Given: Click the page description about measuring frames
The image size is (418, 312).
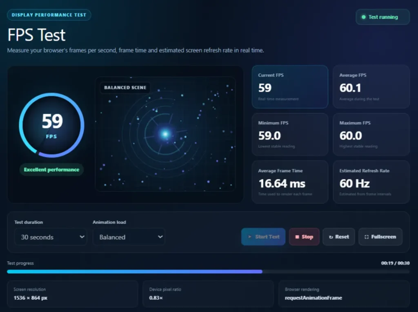Looking at the screenshot, I should [x=136, y=50].
